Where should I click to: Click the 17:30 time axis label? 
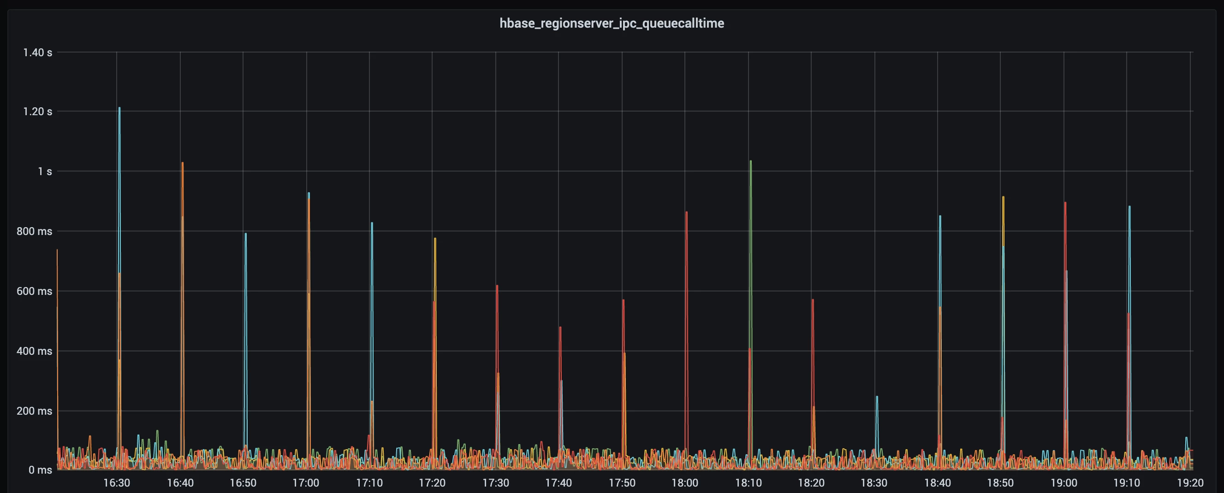coord(496,482)
